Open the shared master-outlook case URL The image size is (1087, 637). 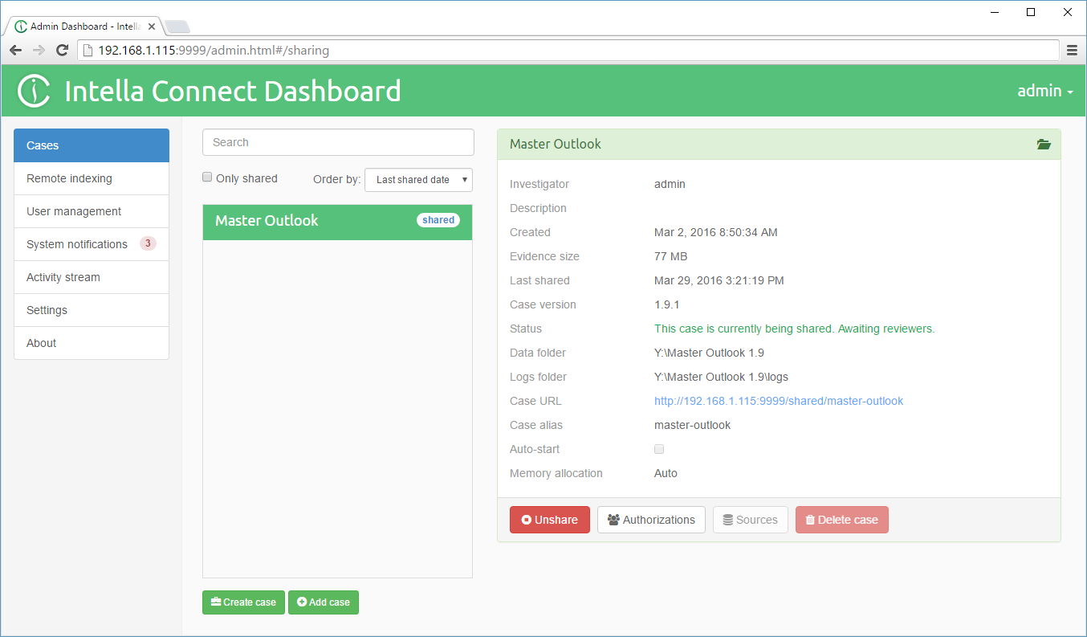778,401
